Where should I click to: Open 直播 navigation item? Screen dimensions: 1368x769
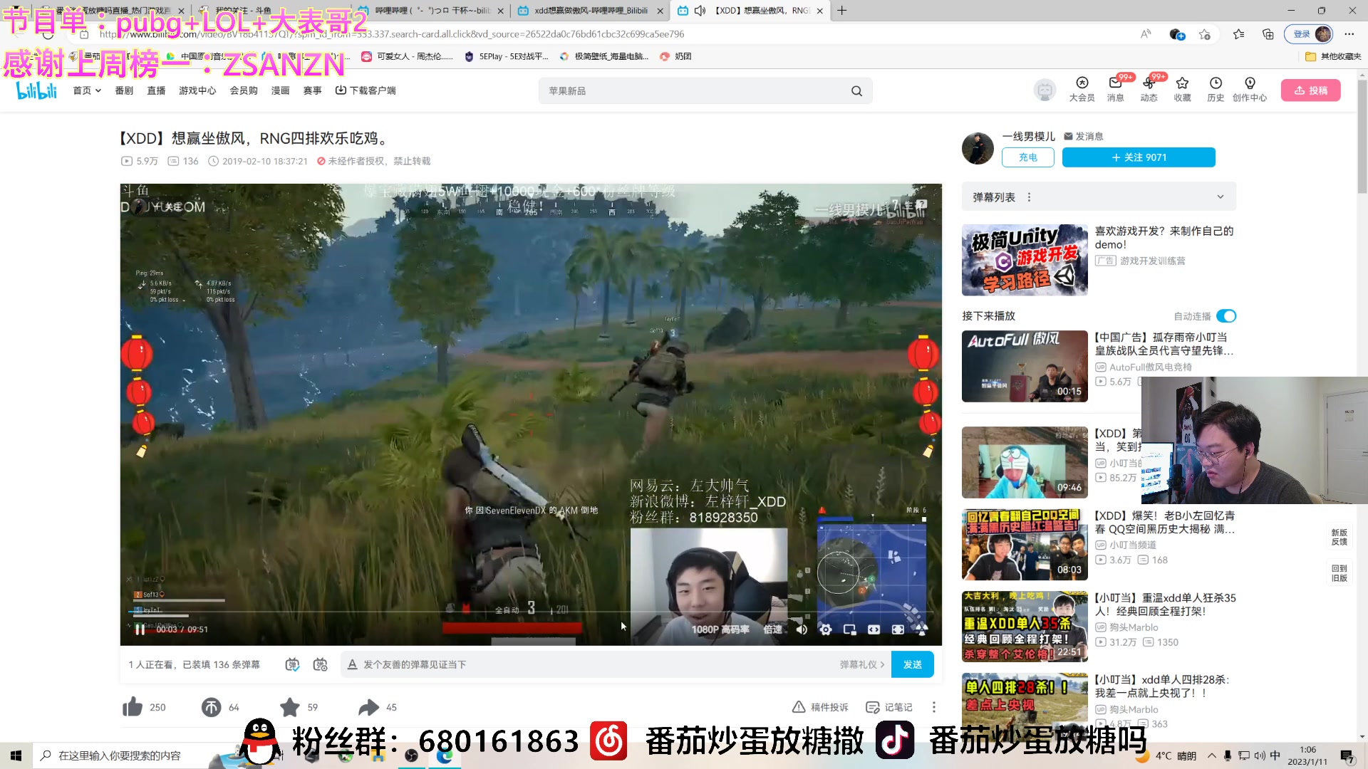click(156, 90)
